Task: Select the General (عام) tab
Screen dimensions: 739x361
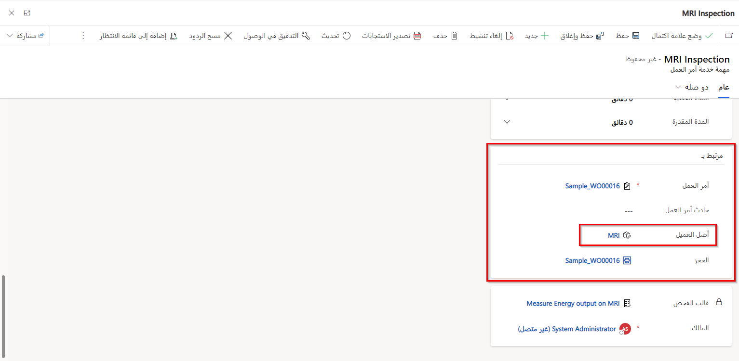Action: [x=724, y=87]
